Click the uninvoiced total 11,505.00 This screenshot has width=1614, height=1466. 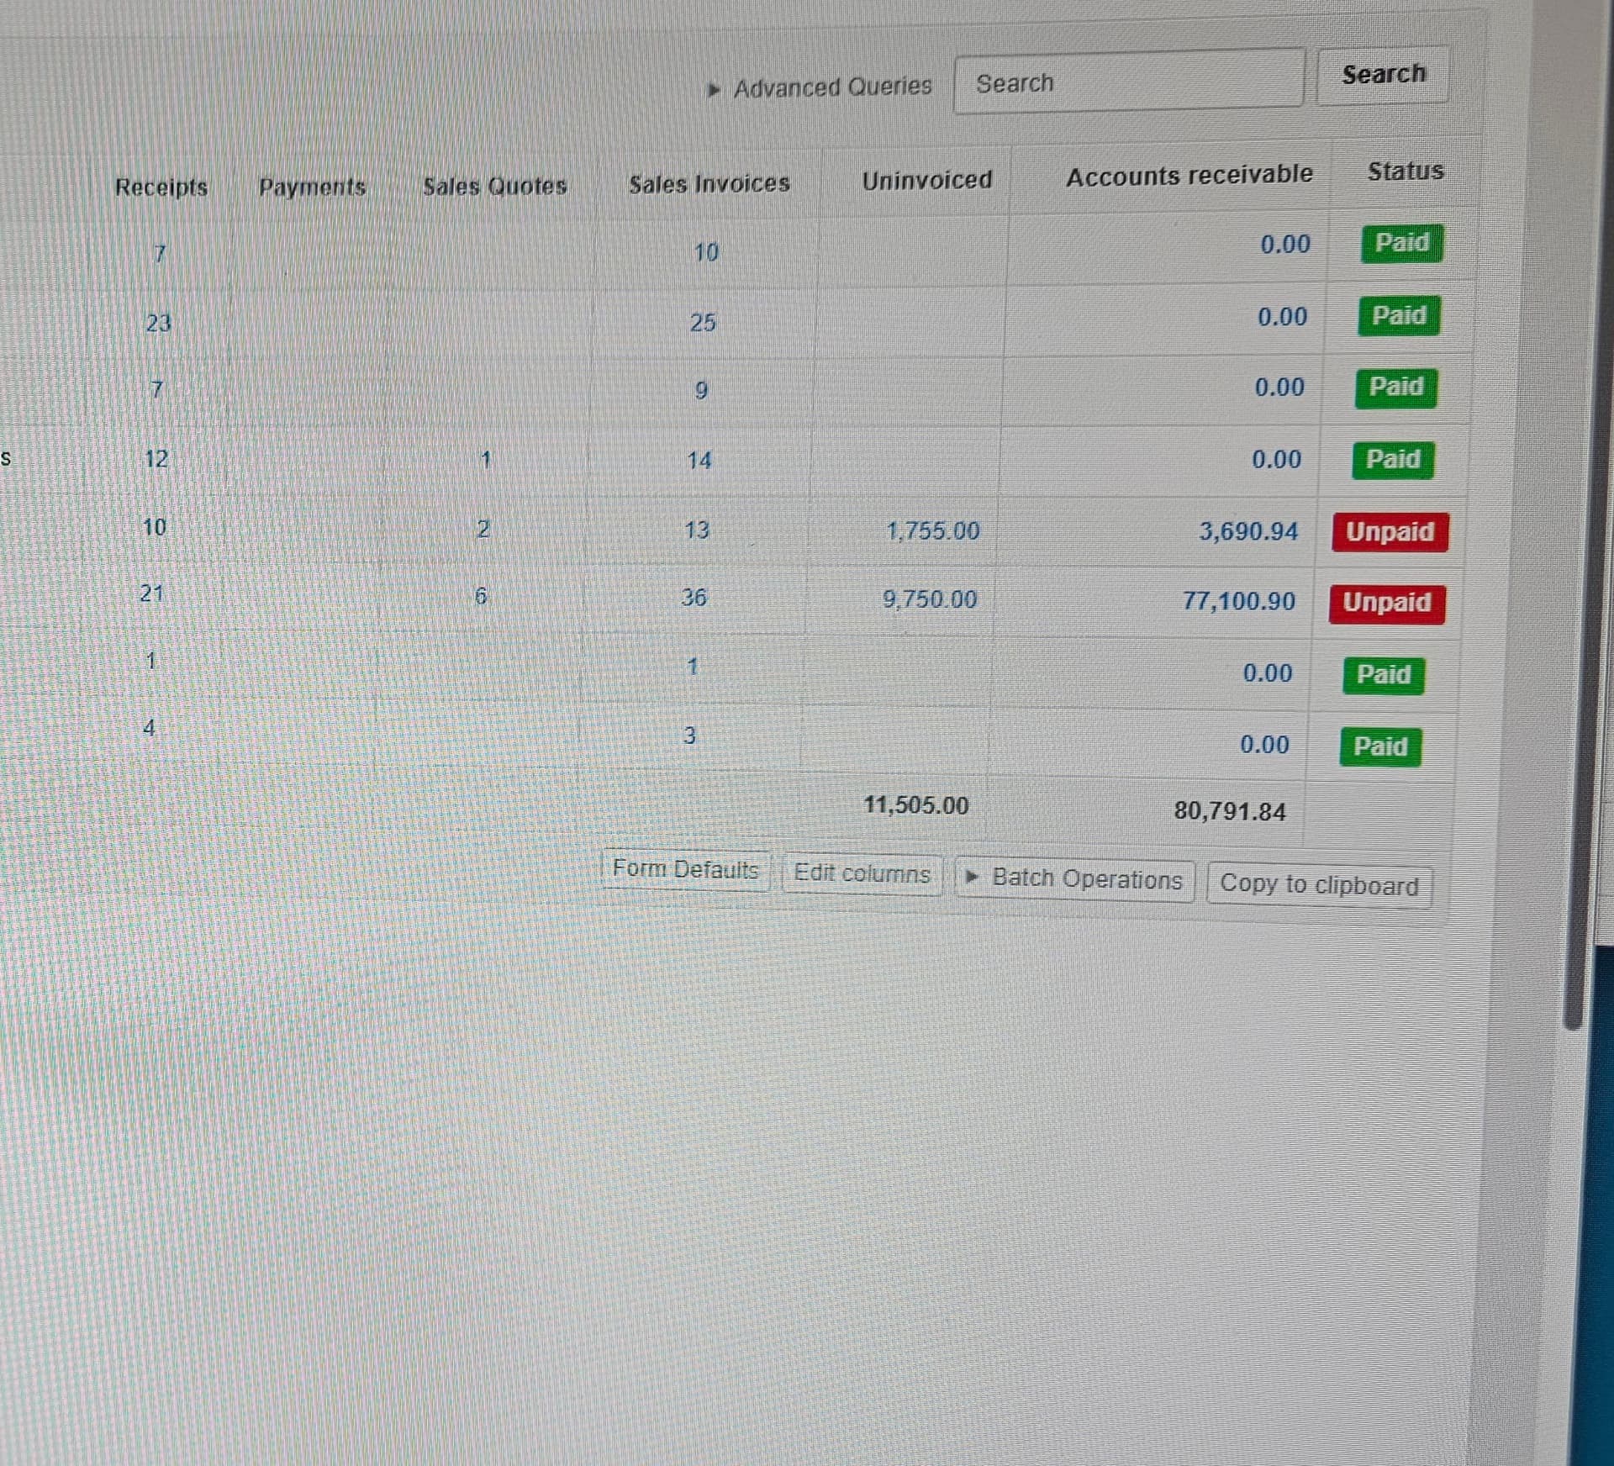916,805
